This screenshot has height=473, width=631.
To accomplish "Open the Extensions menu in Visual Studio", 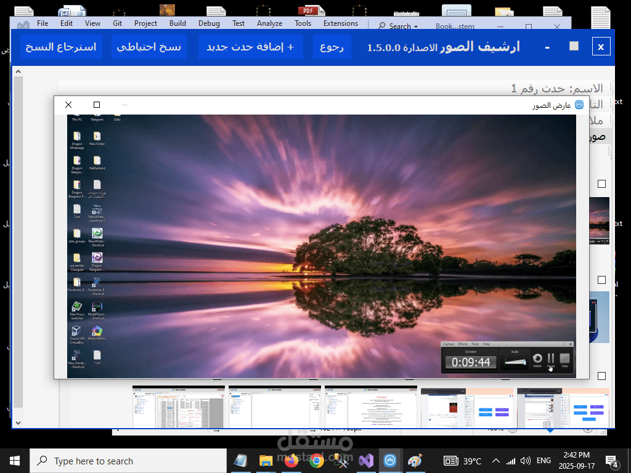I will tap(340, 23).
